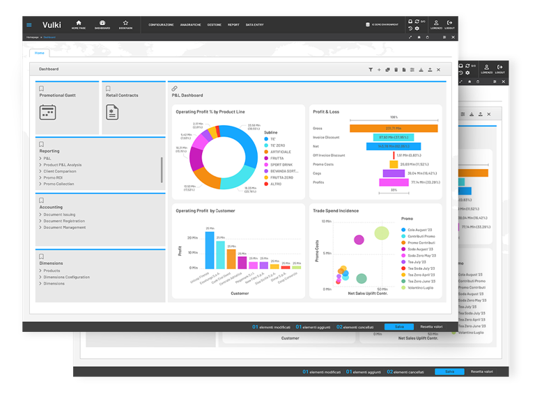Image resolution: width=535 pixels, height=407 pixels.
Task: Go to Home Page icon in top bar
Action: click(78, 24)
